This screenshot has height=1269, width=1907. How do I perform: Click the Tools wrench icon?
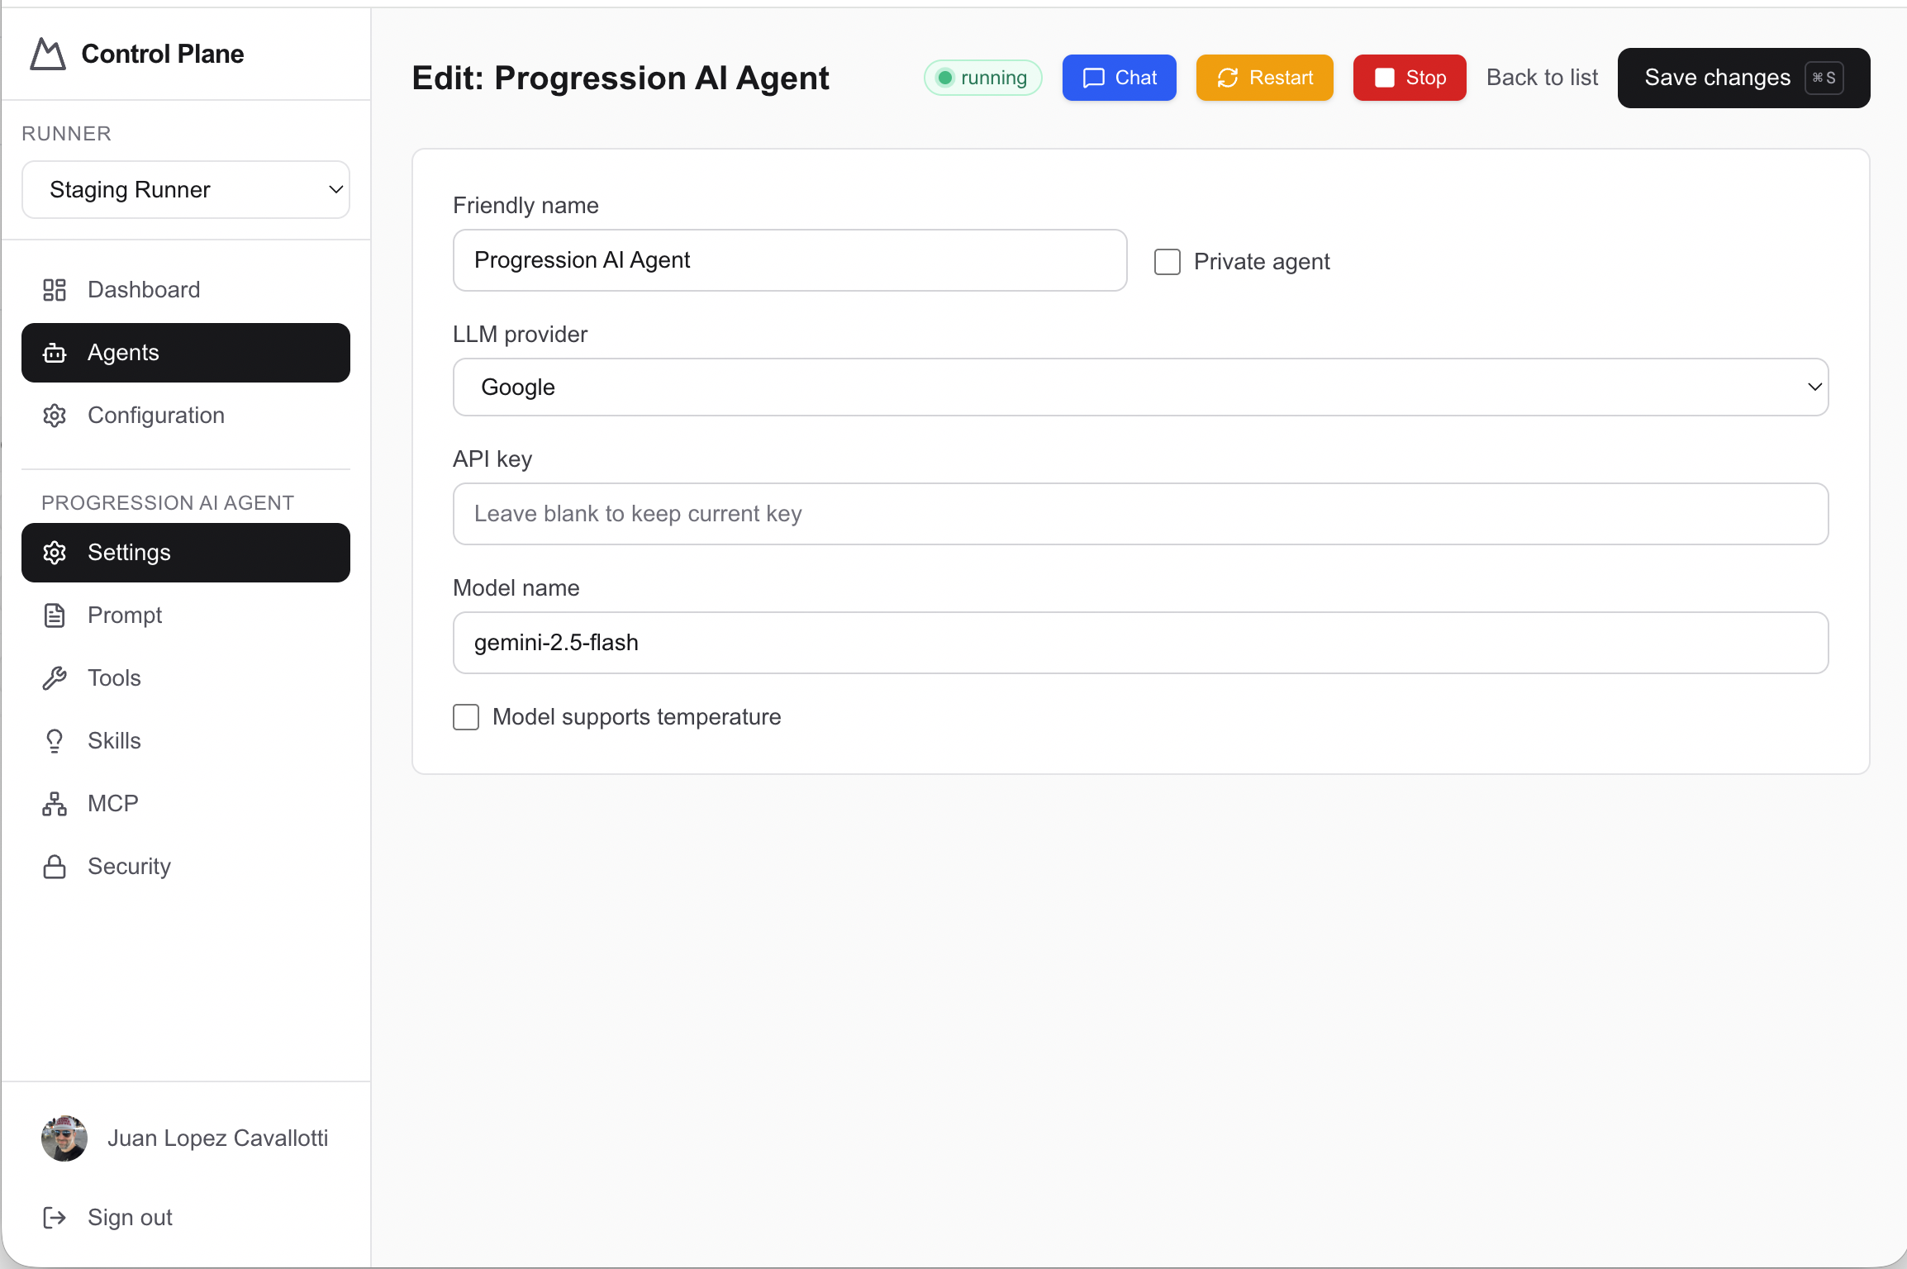pyautogui.click(x=55, y=678)
